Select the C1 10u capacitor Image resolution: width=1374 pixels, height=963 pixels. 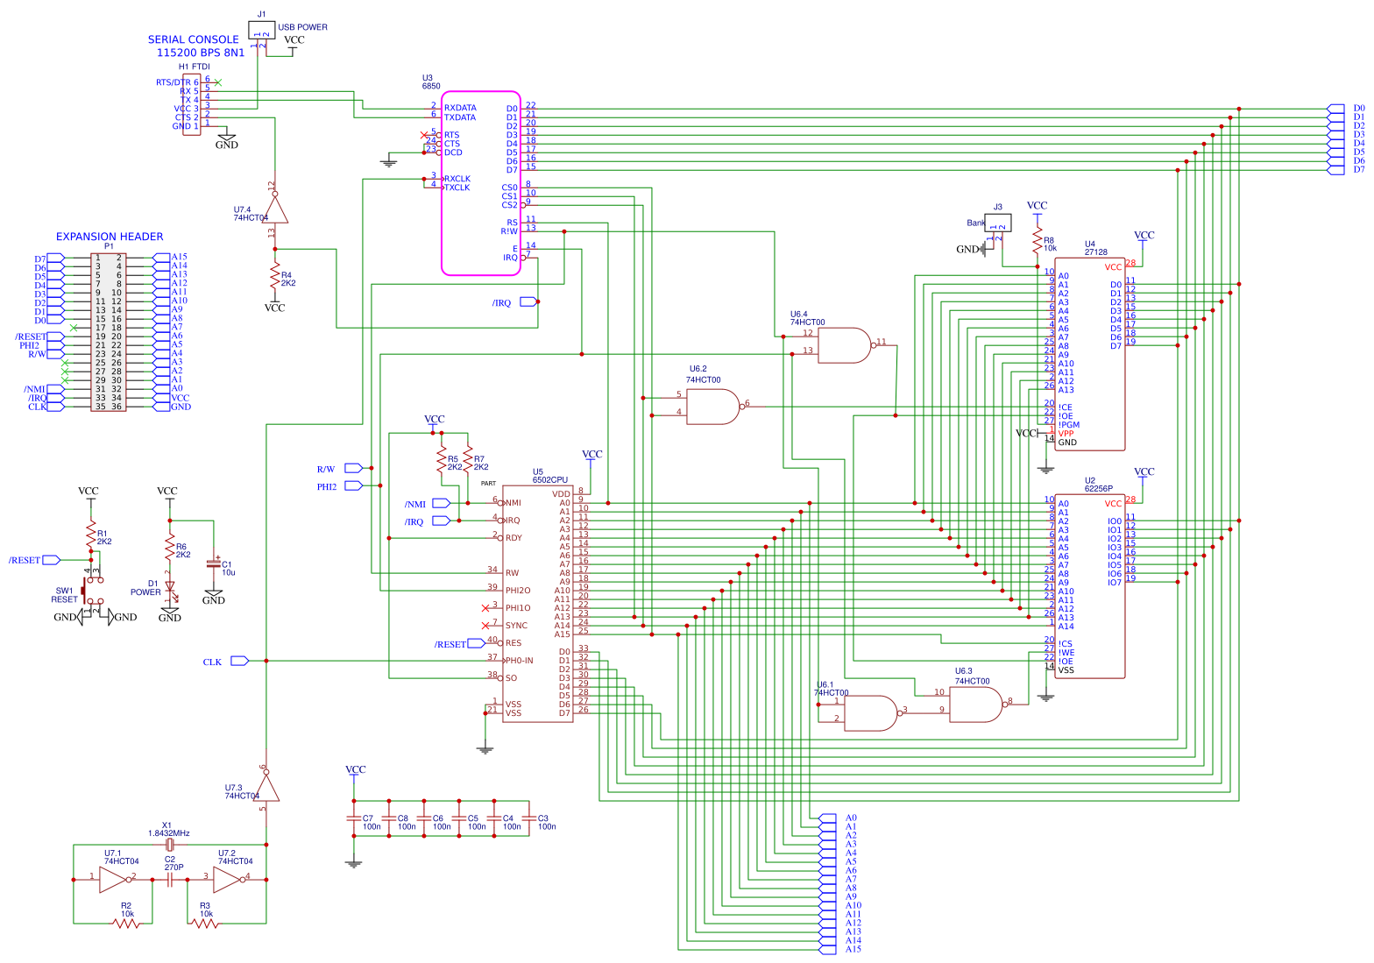tap(213, 564)
